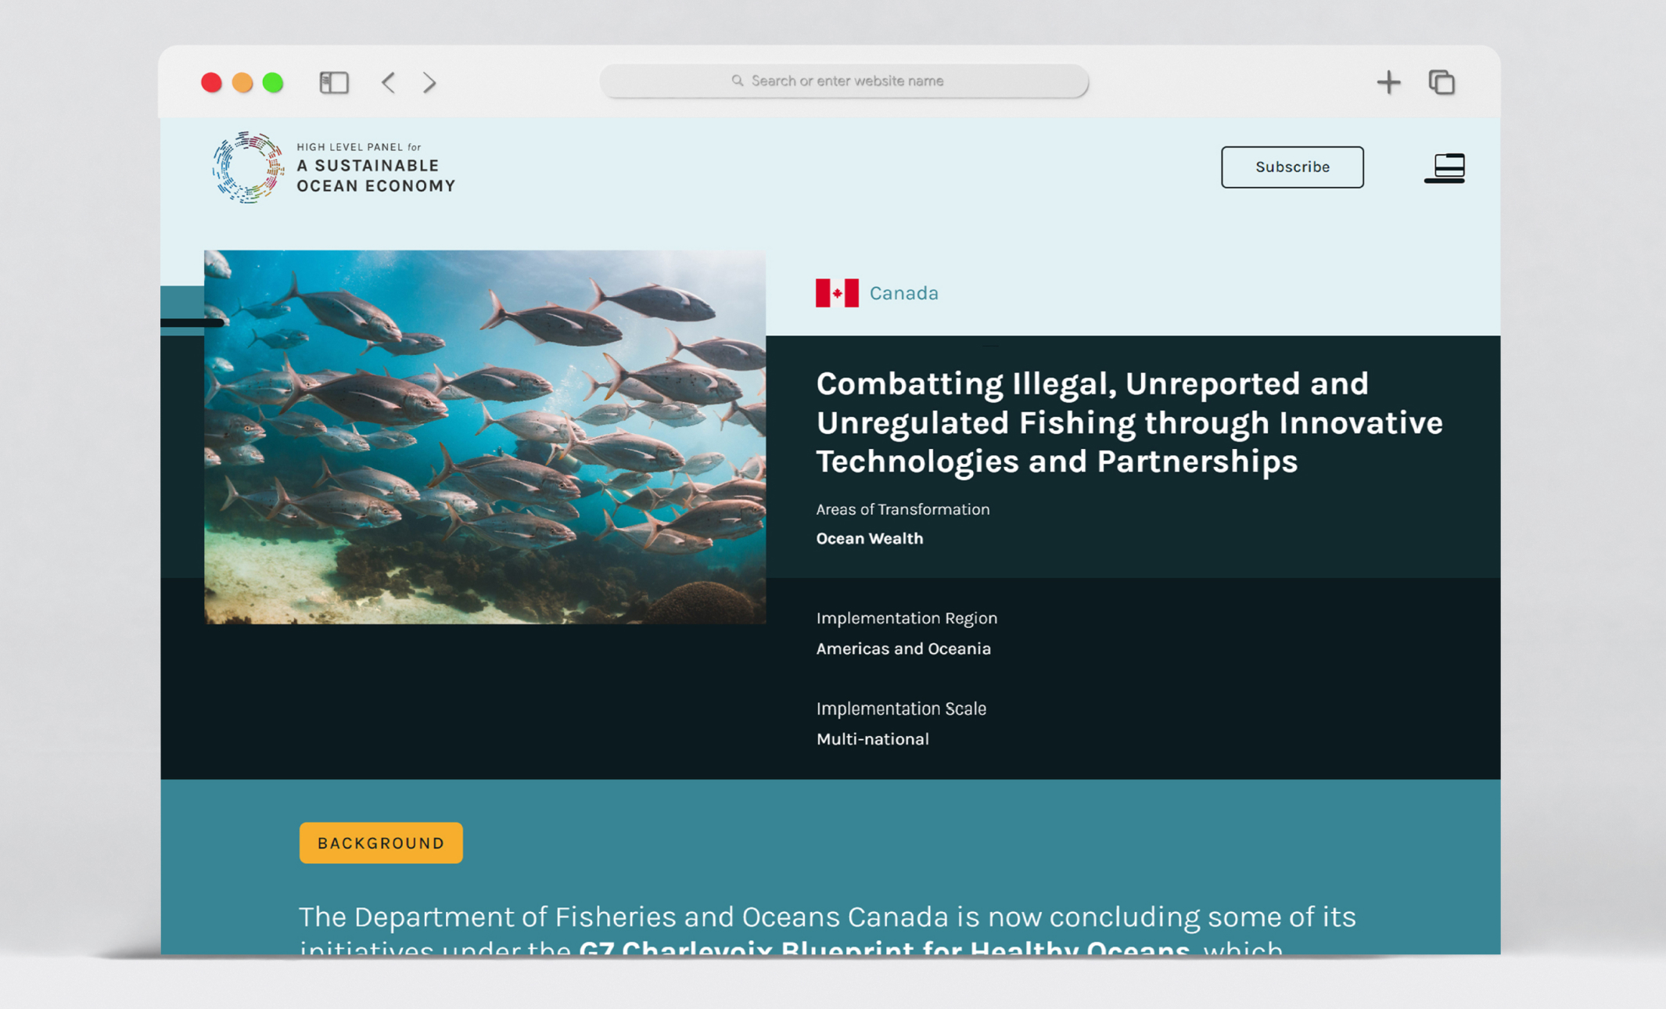Screen dimensions: 1666x1009
Task: Select the Americas and Oceania region
Action: pos(903,648)
